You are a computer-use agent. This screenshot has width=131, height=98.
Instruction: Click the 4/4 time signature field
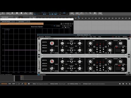tap(44, 14)
